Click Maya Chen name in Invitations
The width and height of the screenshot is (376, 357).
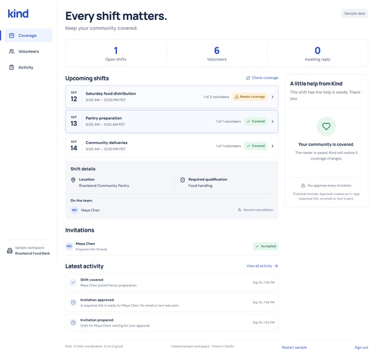point(85,244)
